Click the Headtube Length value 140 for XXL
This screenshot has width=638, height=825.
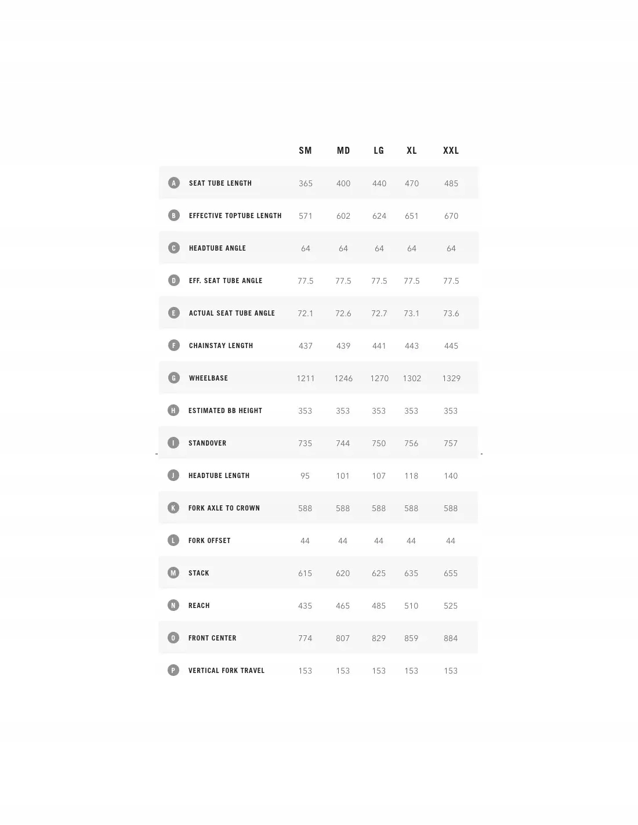tap(451, 476)
